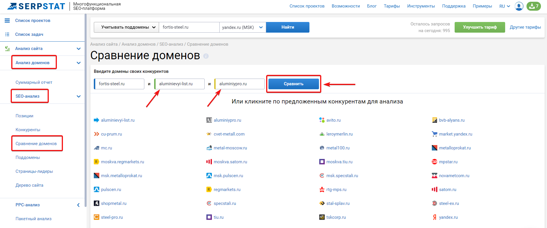Click the green download counter badge

534,6
